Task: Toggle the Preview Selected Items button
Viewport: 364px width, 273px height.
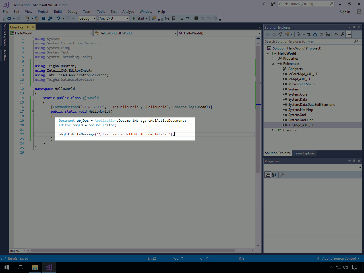Action: coord(349,34)
